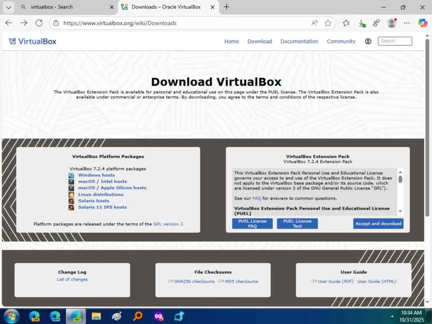The width and height of the screenshot is (432, 324).
Task: Click the VirtualBox logo in the header
Action: (x=32, y=41)
